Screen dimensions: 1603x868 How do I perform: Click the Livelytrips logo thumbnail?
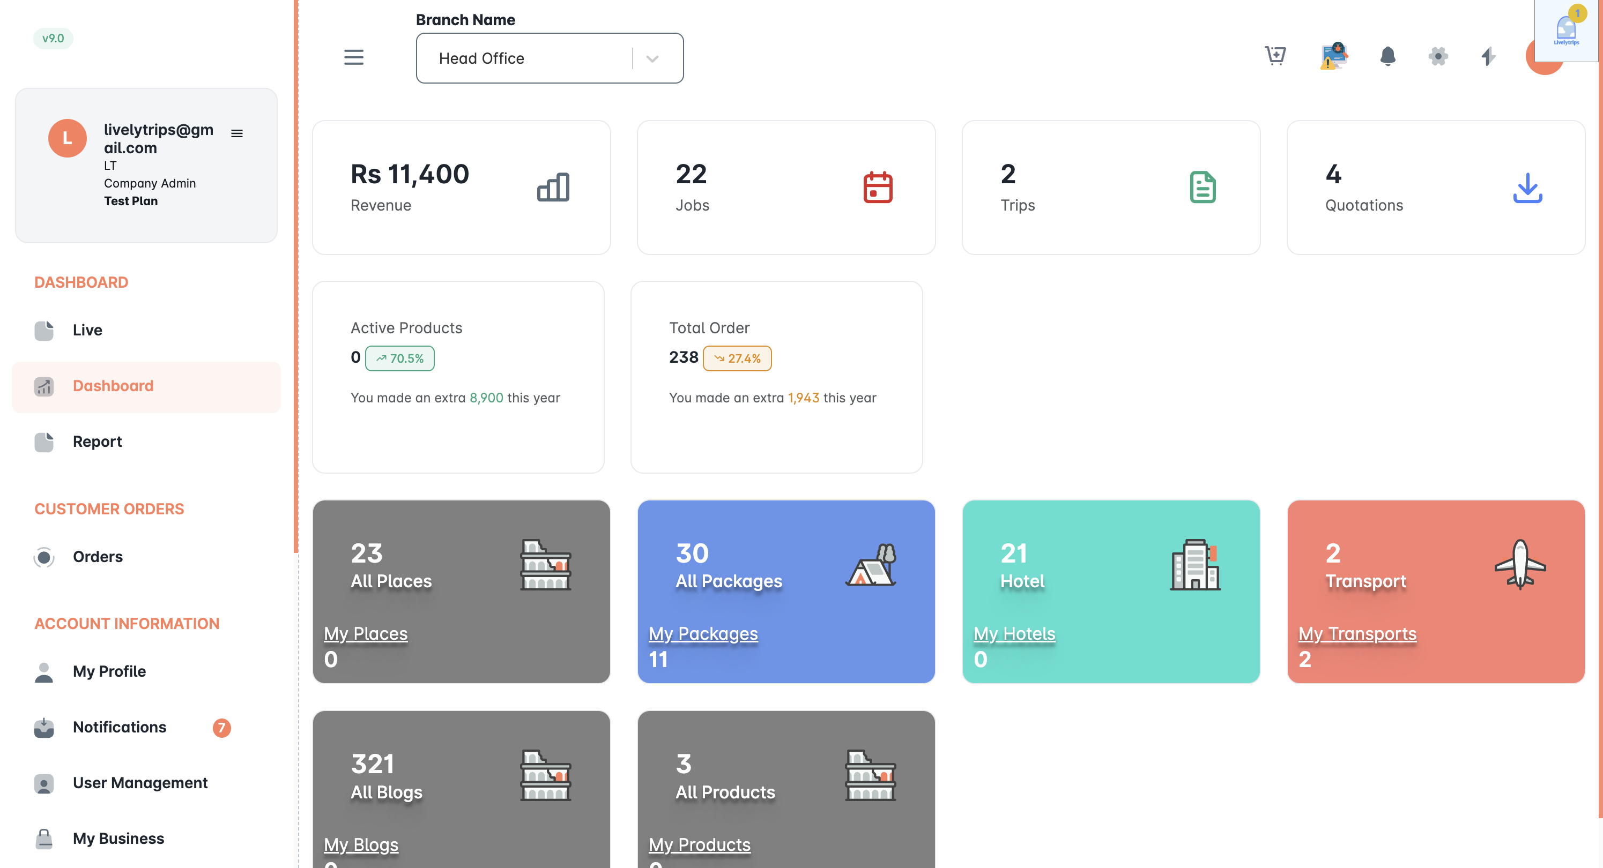(x=1565, y=30)
